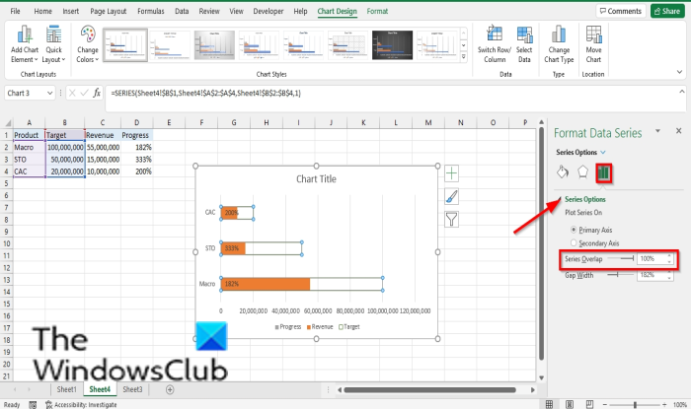This screenshot has width=691, height=409.
Task: Open the Insert tab
Action: pyautogui.click(x=70, y=11)
